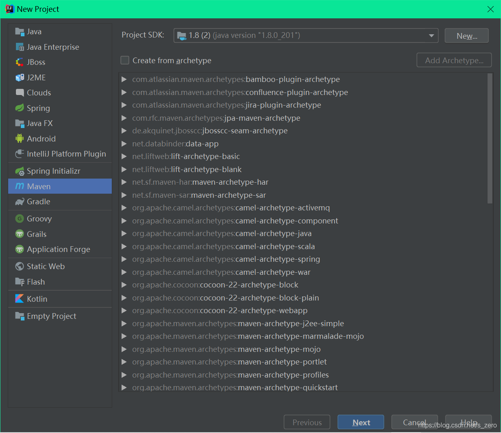The image size is (501, 433).
Task: Select the Groovy G icon
Action: pos(20,219)
